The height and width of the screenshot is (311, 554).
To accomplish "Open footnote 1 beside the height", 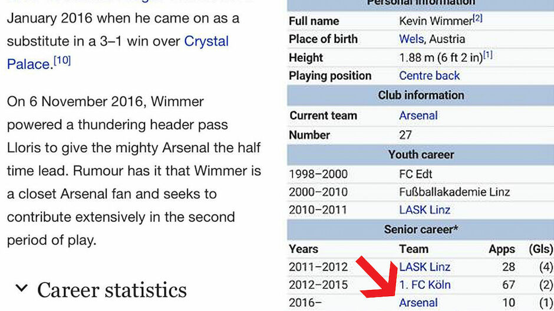I will (x=488, y=54).
